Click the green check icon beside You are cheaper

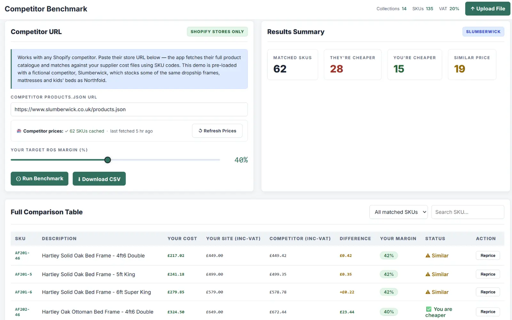(429, 309)
